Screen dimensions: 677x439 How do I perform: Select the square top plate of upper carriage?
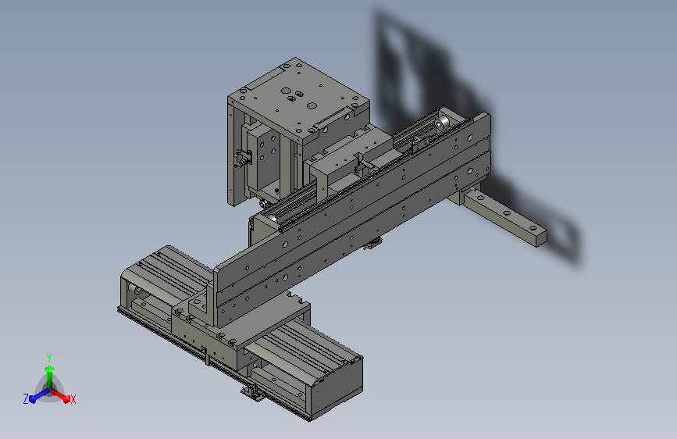coord(298,99)
